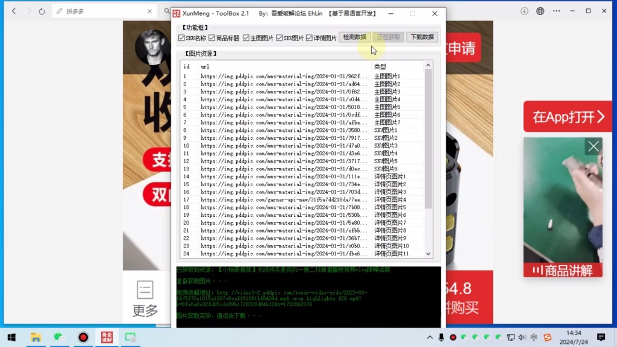Viewport: 617px width, 347px height.
Task: Open WeChat from the taskbar
Action: tap(59, 337)
